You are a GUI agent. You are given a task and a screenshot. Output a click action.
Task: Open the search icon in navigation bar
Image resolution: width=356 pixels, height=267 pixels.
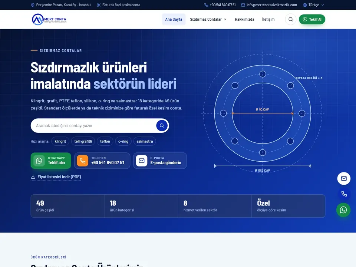tap(291, 19)
